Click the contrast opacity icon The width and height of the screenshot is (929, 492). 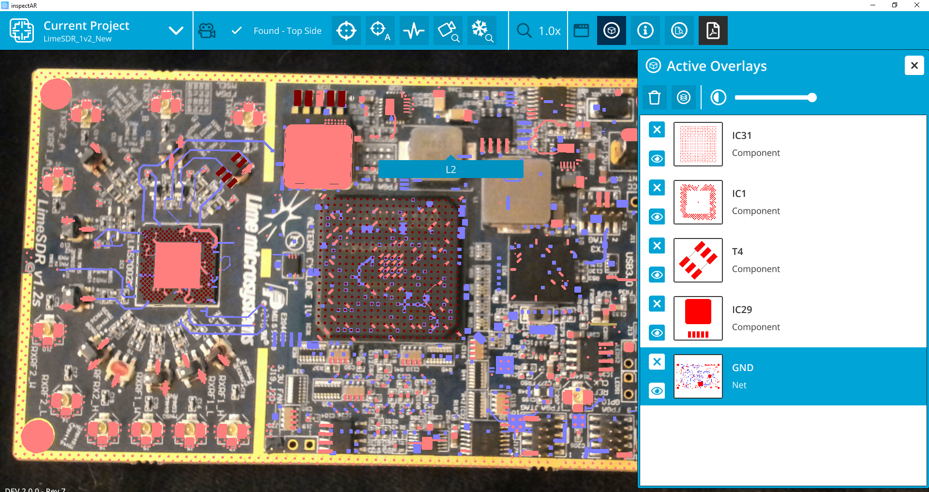tap(719, 98)
